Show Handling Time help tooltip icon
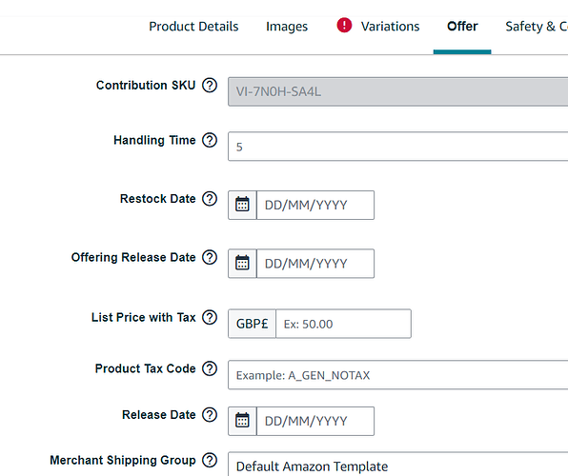This screenshot has height=476, width=568. point(210,140)
